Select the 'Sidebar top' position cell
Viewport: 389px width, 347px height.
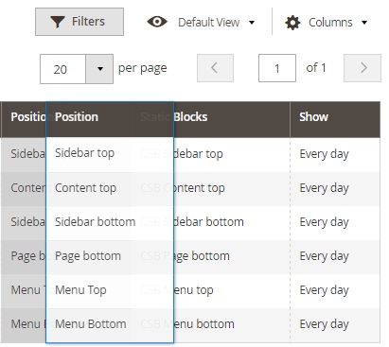(110, 154)
